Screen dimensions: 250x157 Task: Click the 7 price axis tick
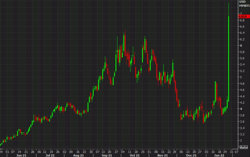tap(241, 14)
